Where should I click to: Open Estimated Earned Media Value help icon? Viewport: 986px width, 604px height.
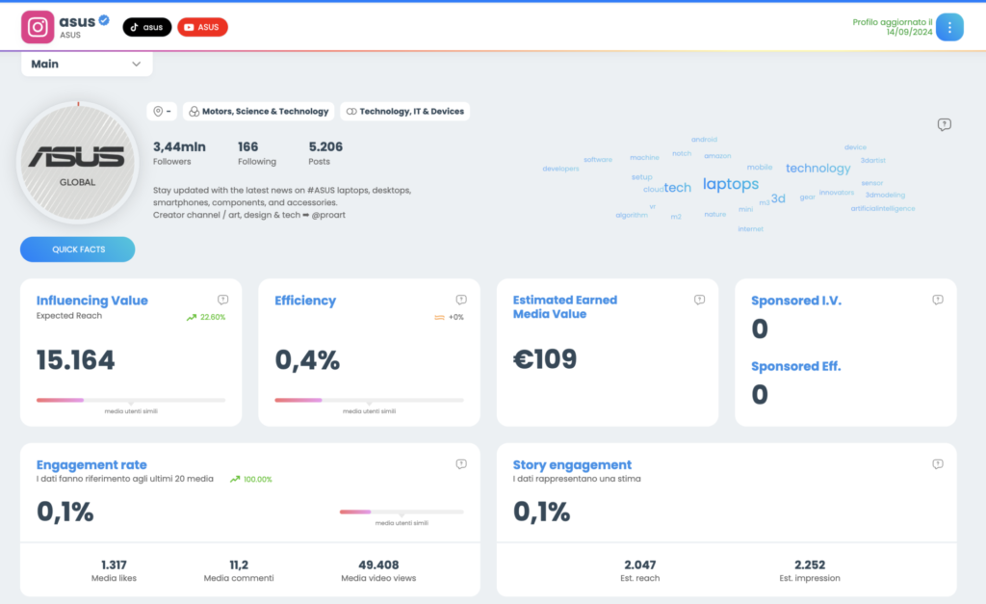pos(699,300)
